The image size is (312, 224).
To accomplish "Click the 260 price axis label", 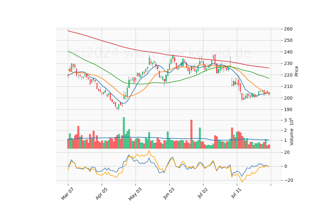I will click(x=289, y=29).
